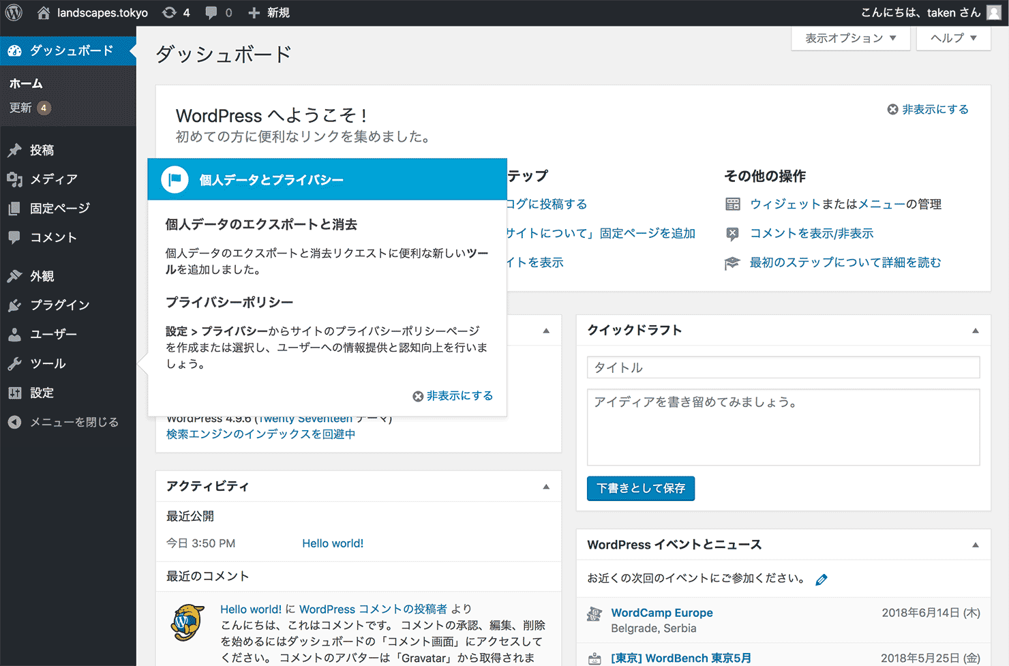Click the comment toggle icon beside コメントを表示/非表示
The height and width of the screenshot is (666, 1009).
click(x=732, y=234)
